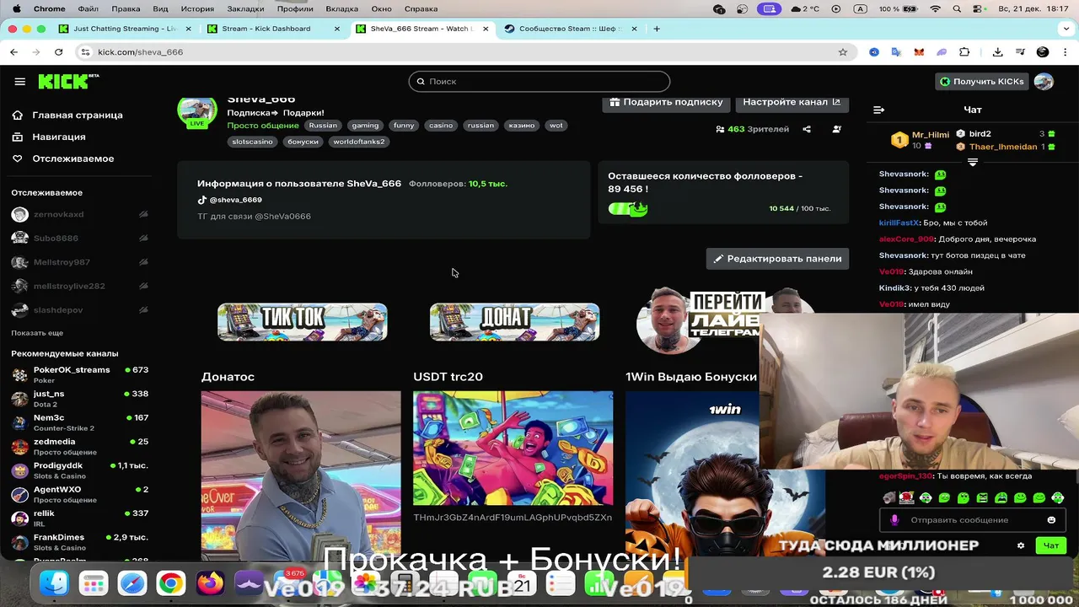
Task: Click 'Редактировать панели' button
Action: point(777,259)
